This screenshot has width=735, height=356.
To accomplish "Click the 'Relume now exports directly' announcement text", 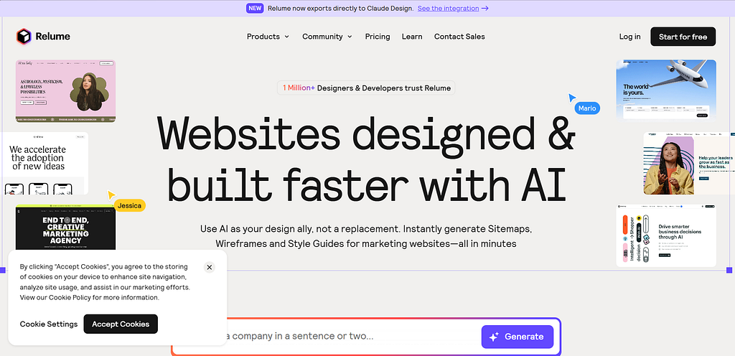I will coord(341,9).
